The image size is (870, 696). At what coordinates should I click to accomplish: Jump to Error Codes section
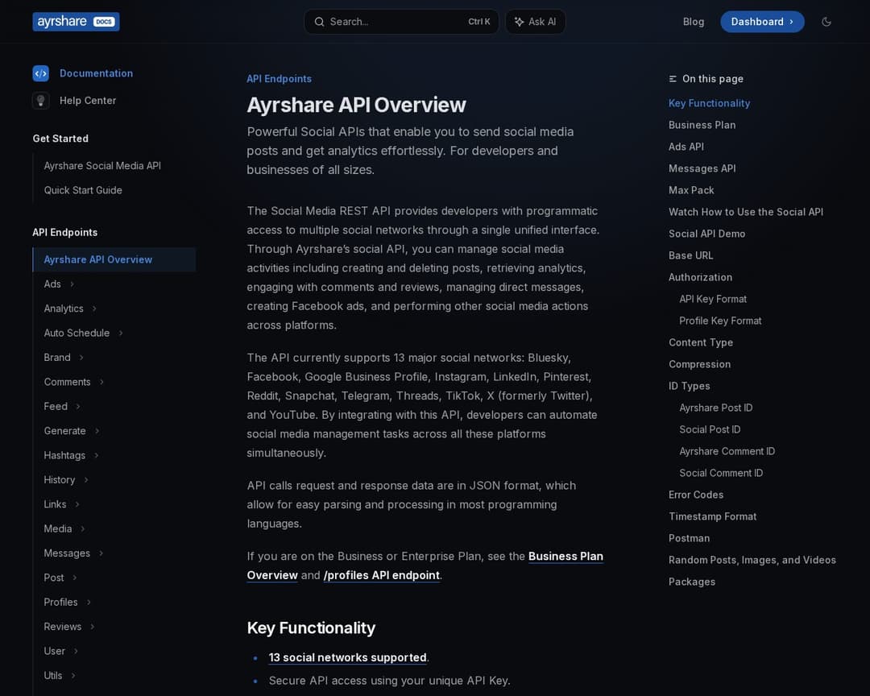point(695,495)
